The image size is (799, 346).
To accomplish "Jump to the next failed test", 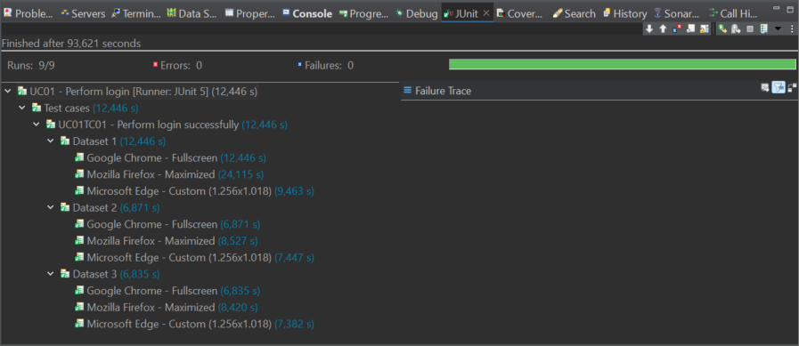I will [649, 29].
